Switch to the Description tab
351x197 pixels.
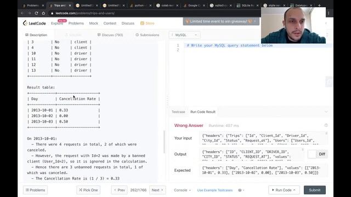point(36,35)
